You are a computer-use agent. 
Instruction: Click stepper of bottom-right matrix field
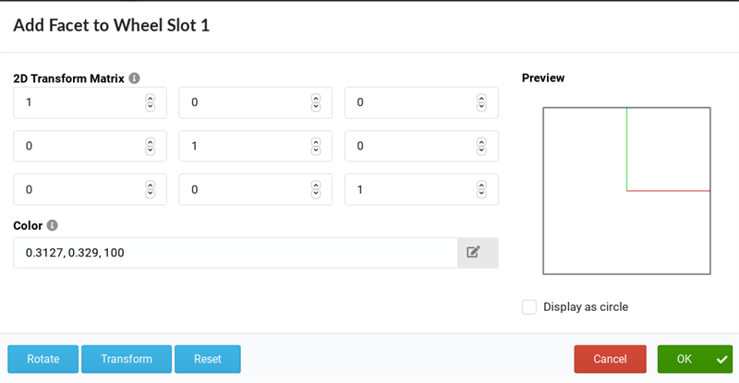482,189
